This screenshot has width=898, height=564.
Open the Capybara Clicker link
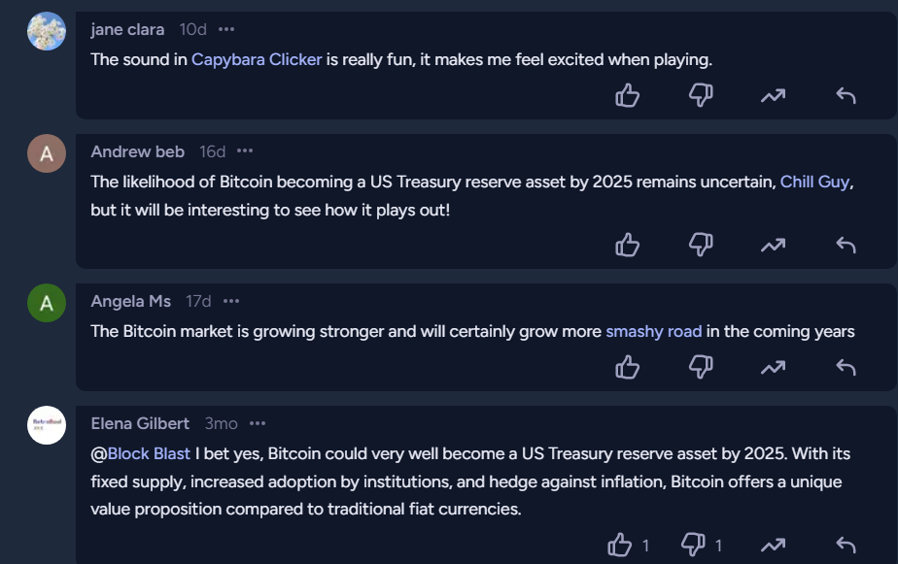257,59
